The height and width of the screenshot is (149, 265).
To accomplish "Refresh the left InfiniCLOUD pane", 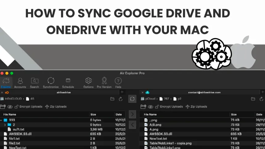I will [x=120, y=99].
